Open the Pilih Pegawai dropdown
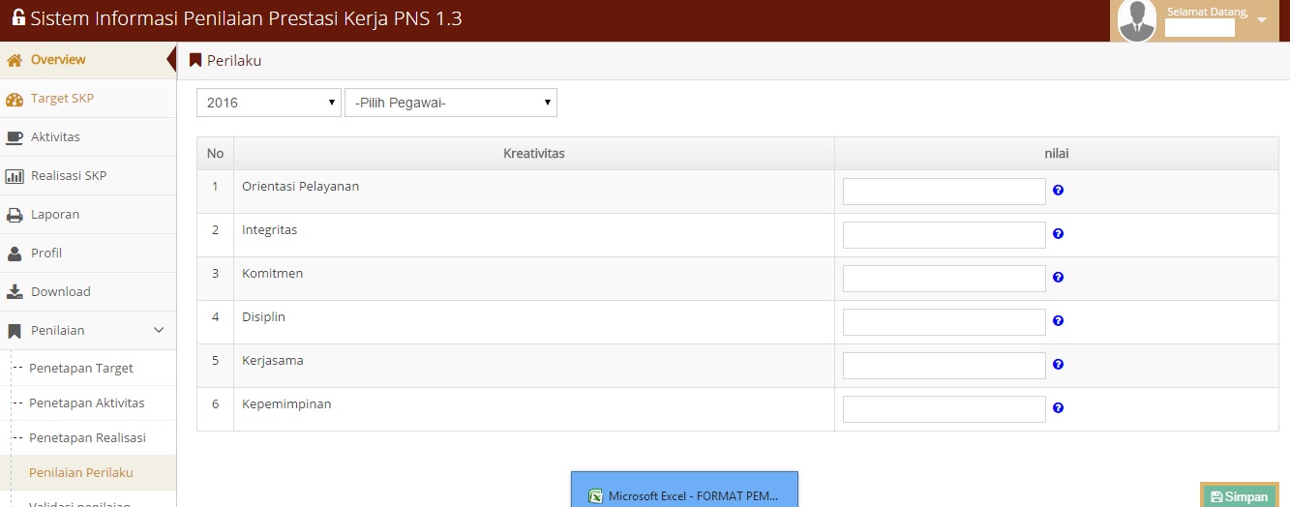1290x507 pixels. 451,103
